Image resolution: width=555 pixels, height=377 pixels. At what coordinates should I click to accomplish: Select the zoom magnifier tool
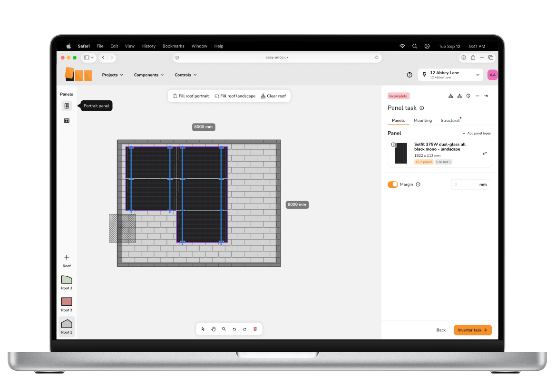tap(224, 329)
